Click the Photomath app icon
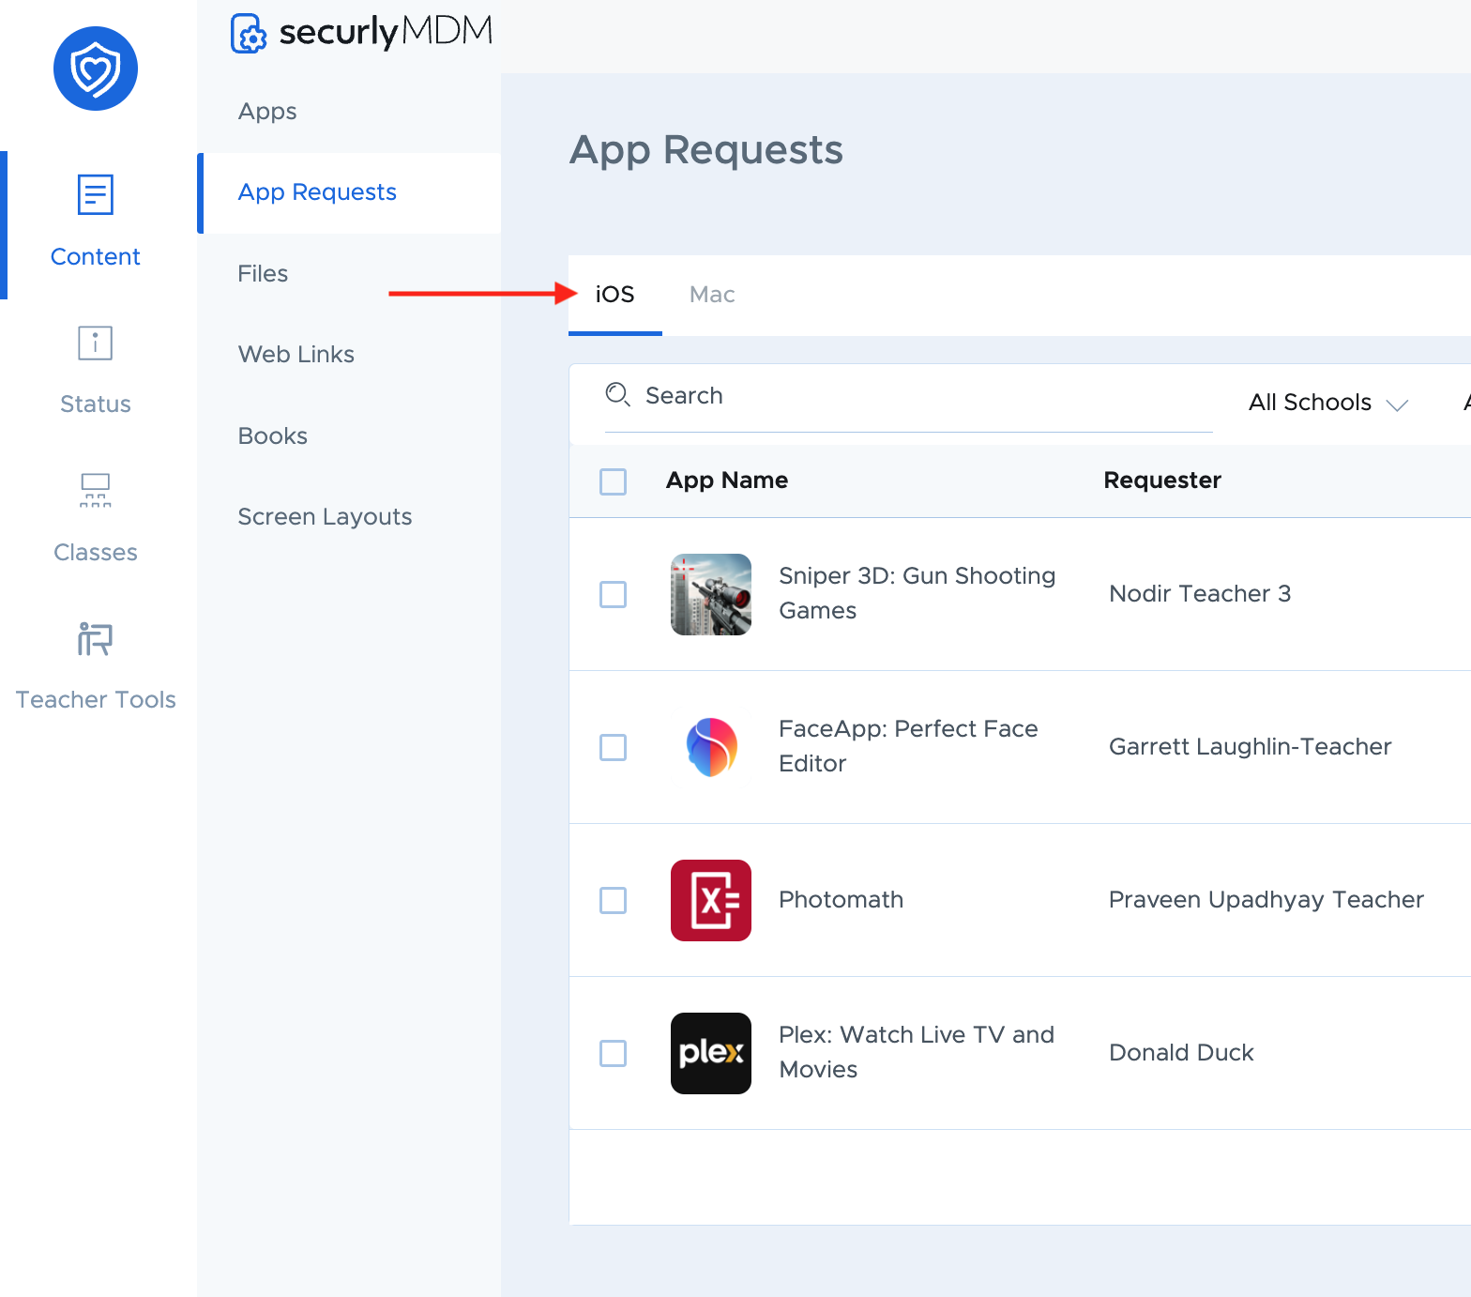Viewport: 1471px width, 1297px height. 711,900
